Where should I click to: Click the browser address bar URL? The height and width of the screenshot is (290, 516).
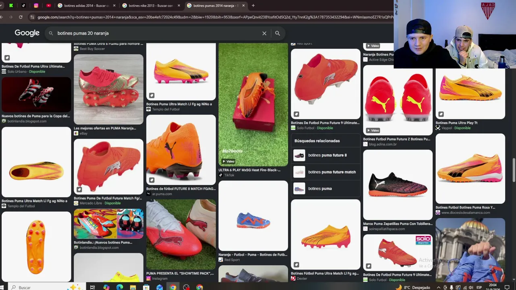point(215,17)
